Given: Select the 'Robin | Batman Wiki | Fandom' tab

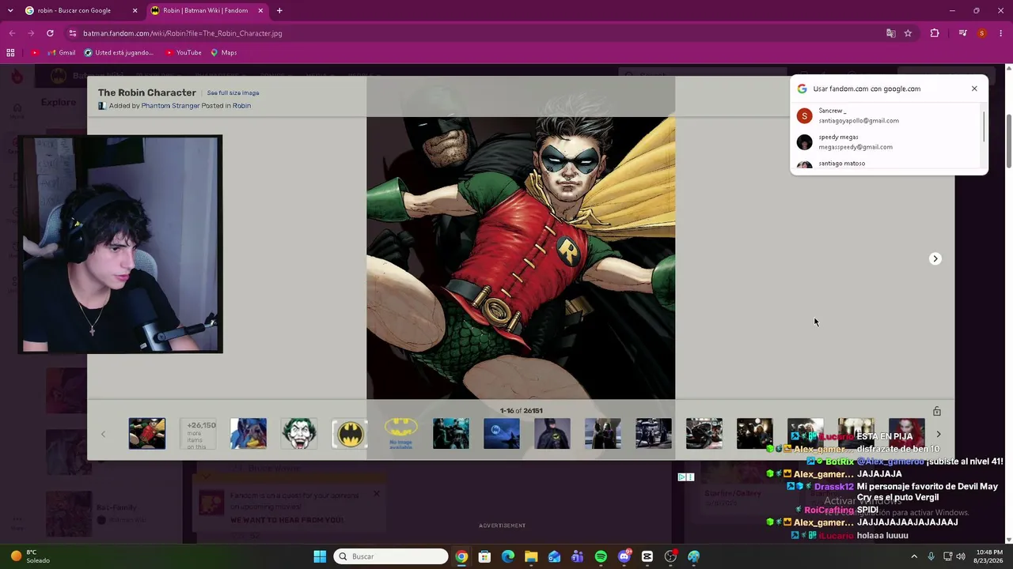Looking at the screenshot, I should pyautogui.click(x=207, y=10).
